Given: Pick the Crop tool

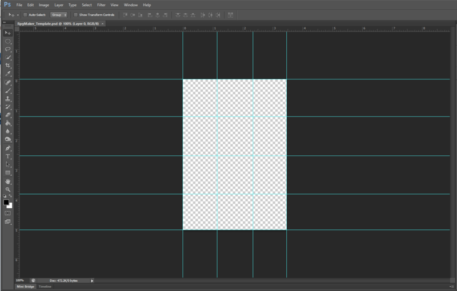Looking at the screenshot, I should (8, 66).
